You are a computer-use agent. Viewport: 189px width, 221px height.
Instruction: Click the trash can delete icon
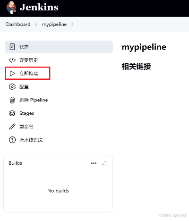click(12, 100)
